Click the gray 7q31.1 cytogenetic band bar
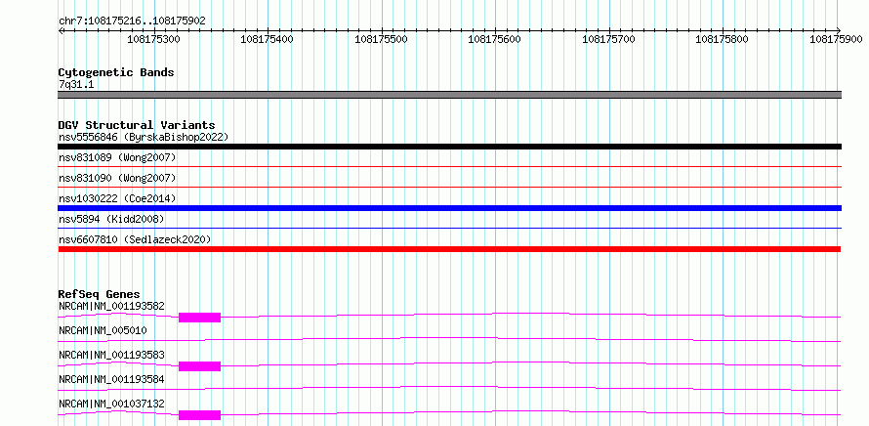 click(449, 95)
